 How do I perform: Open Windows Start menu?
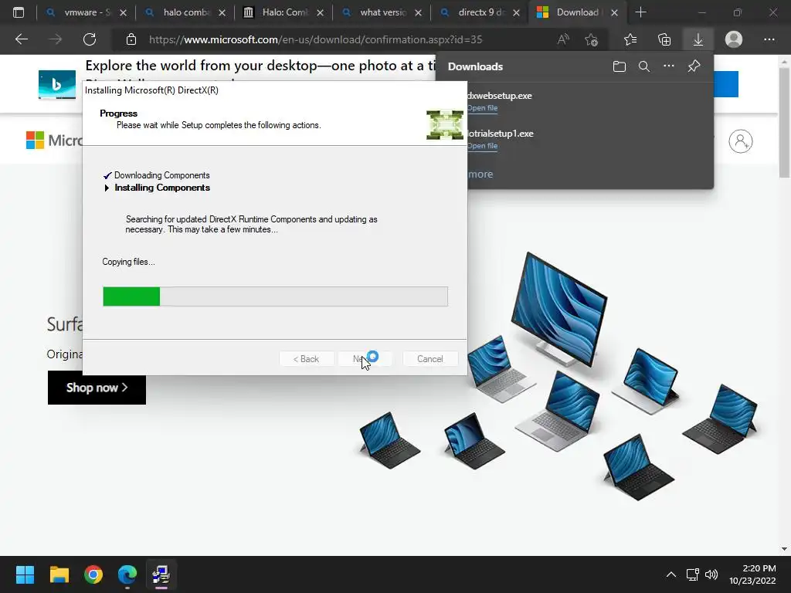pos(25,574)
